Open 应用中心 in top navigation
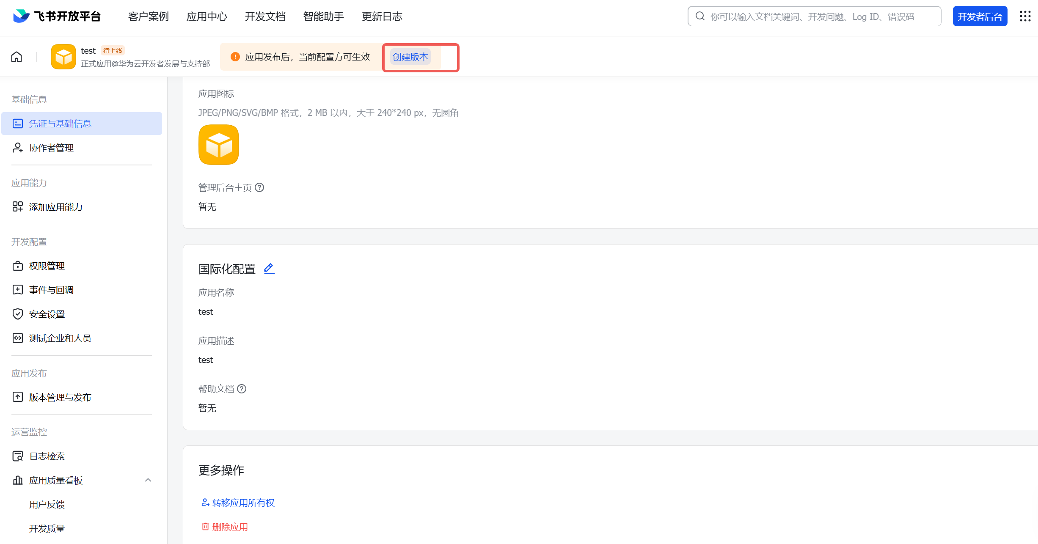 click(x=207, y=16)
